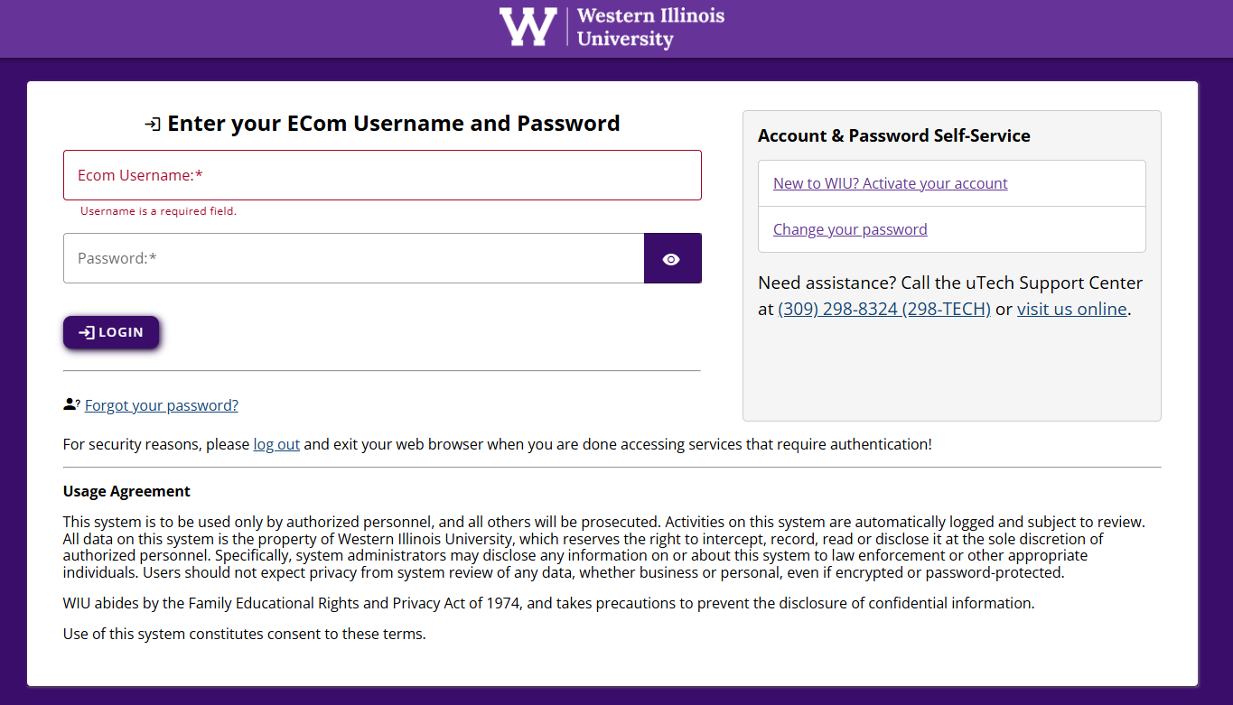Image resolution: width=1233 pixels, height=705 pixels.
Task: Open the Forgot your password link
Action: pos(162,405)
